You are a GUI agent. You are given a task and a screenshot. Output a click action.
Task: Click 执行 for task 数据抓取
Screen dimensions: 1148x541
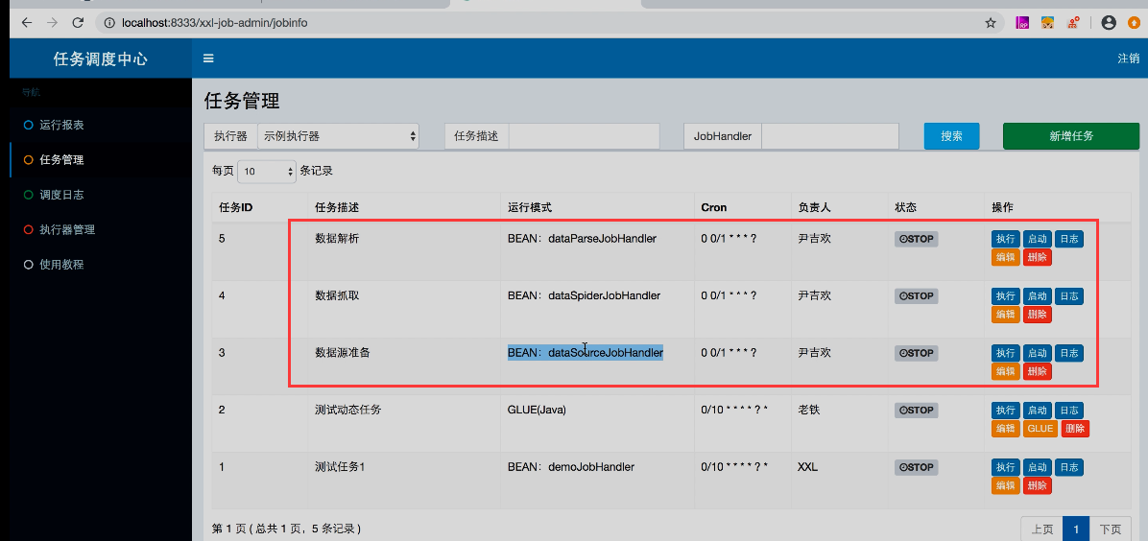(1005, 295)
